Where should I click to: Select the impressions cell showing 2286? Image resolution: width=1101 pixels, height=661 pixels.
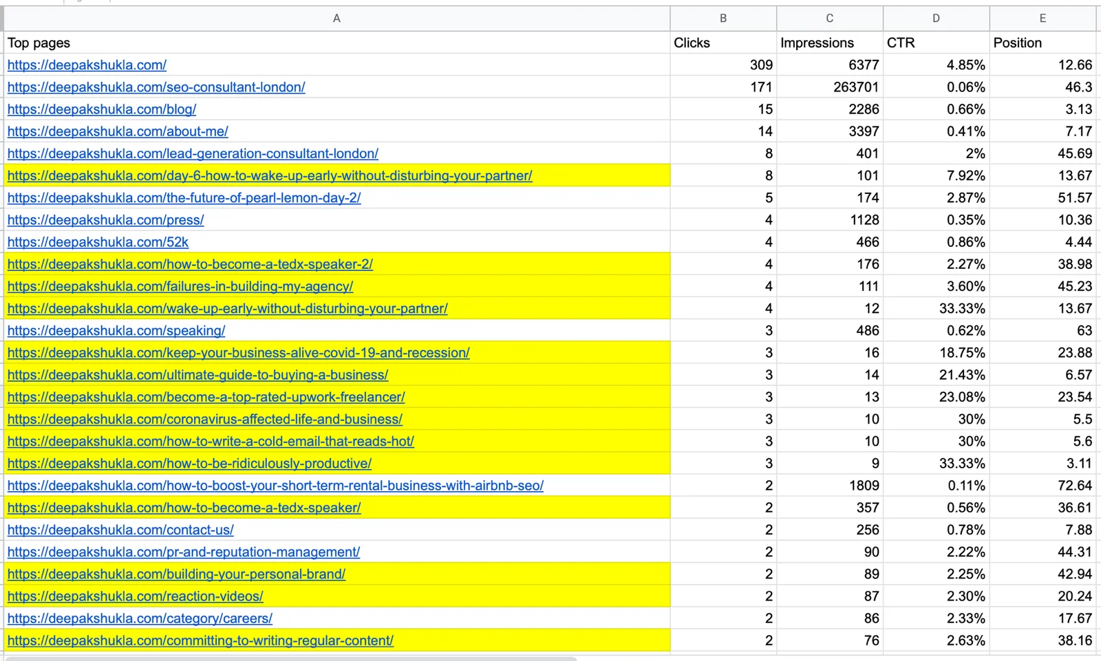click(829, 109)
